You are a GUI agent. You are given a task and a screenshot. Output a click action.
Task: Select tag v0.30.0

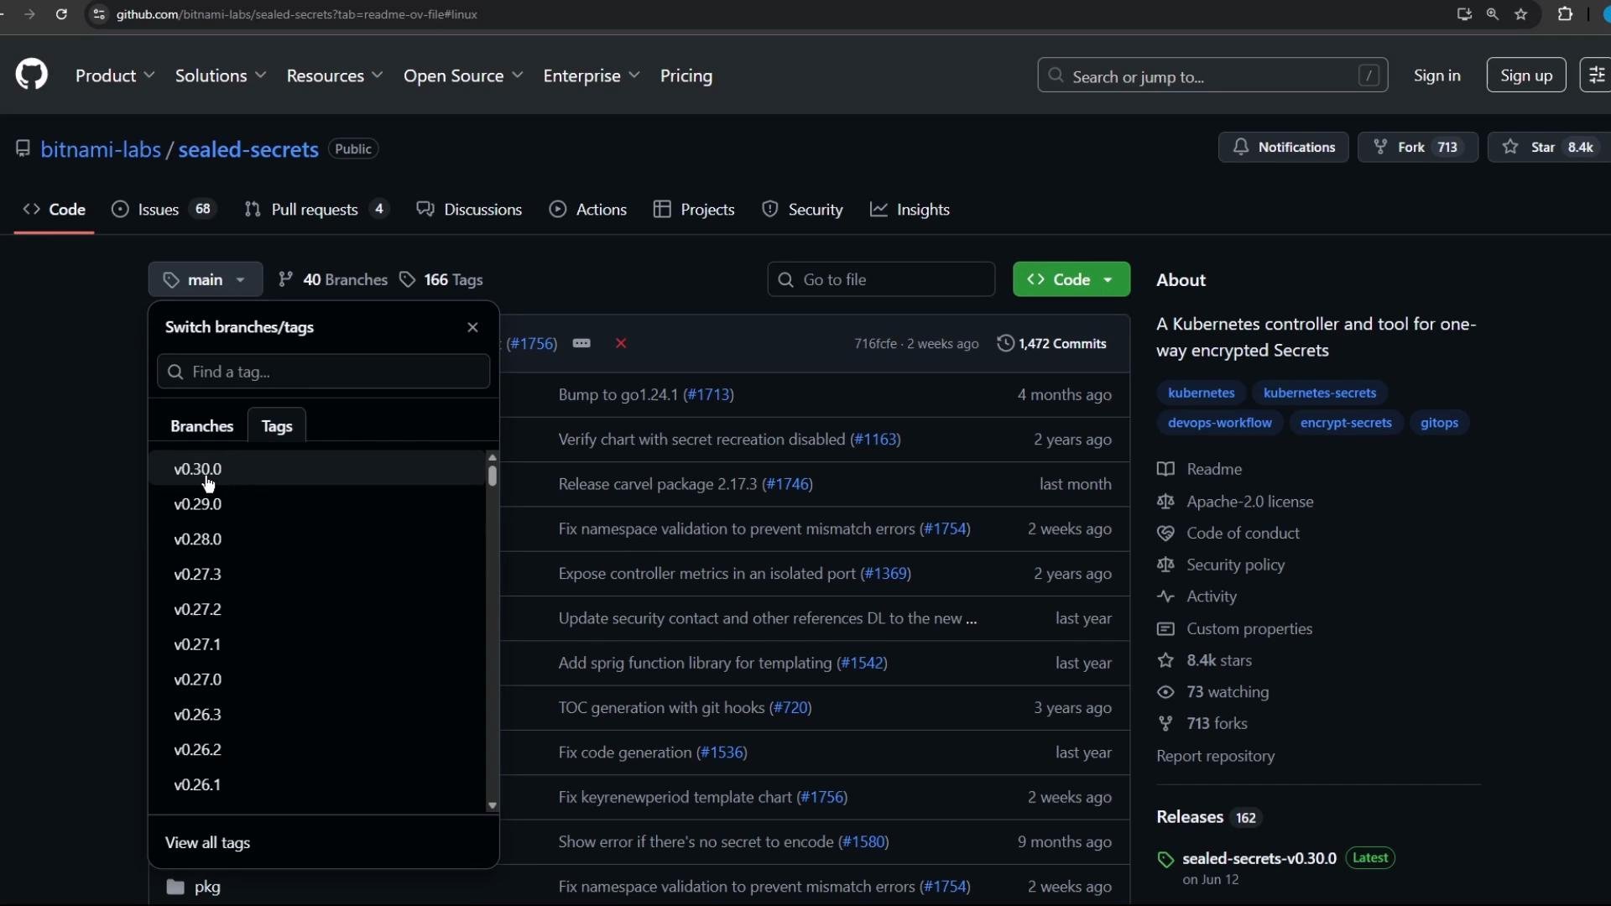tap(317, 469)
